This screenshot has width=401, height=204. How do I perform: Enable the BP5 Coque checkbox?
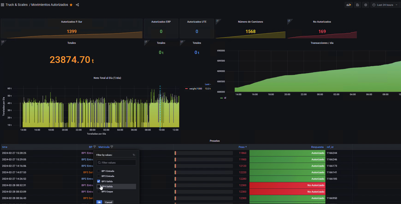(99, 192)
